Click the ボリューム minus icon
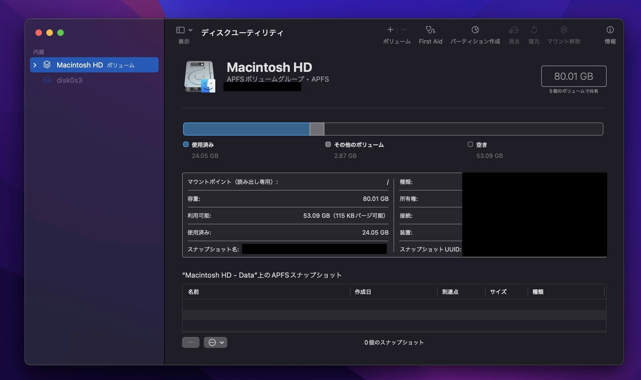 pos(404,30)
